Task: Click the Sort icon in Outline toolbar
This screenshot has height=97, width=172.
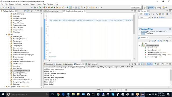Action: pyautogui.click(x=155, y=41)
